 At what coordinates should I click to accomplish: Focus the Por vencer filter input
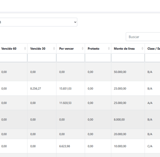coord(70,58)
